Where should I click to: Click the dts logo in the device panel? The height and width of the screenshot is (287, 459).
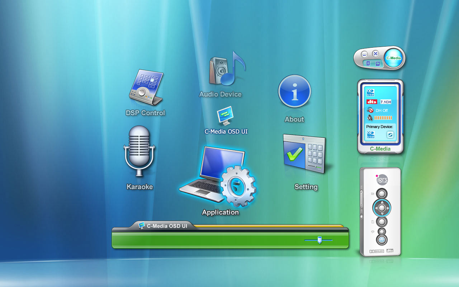pyautogui.click(x=372, y=102)
